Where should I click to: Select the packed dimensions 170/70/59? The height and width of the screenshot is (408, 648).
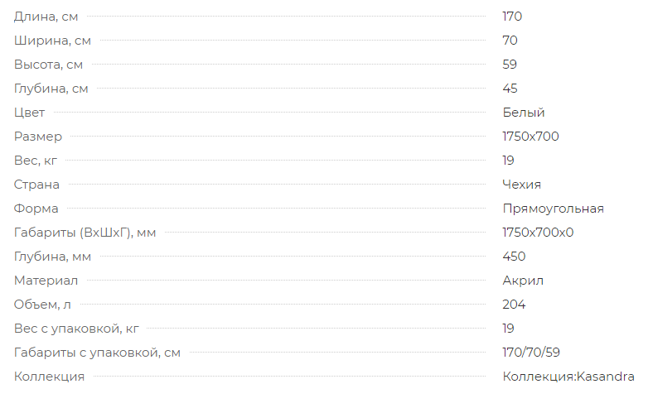531,353
